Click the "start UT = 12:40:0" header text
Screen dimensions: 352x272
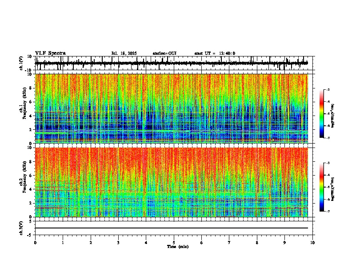point(215,53)
